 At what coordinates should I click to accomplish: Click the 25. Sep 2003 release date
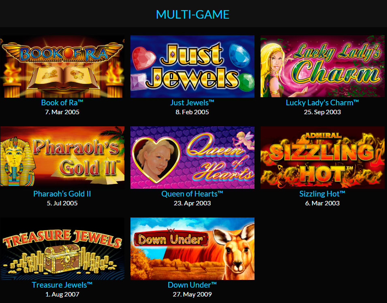(x=322, y=112)
